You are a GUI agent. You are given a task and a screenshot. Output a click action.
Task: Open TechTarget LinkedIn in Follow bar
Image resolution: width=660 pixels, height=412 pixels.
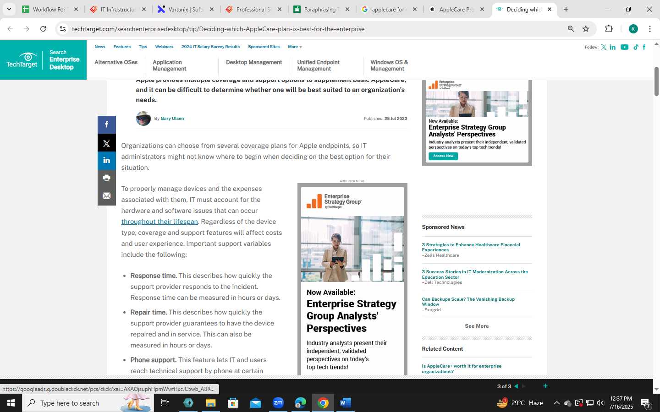pos(613,47)
